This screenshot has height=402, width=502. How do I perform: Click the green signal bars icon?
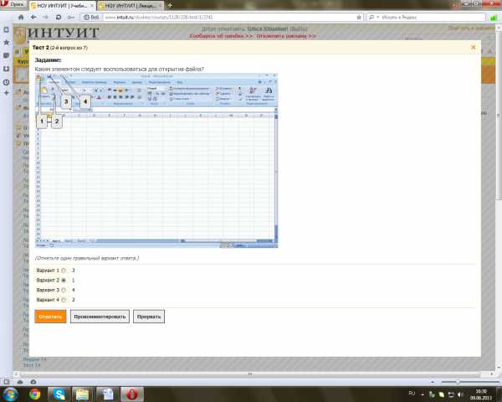[x=494, y=18]
